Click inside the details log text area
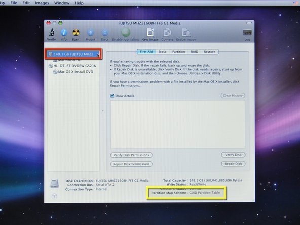Viewport: 300px width, 225px height. pos(178,124)
